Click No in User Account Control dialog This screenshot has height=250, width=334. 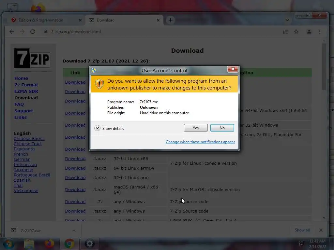point(222,128)
